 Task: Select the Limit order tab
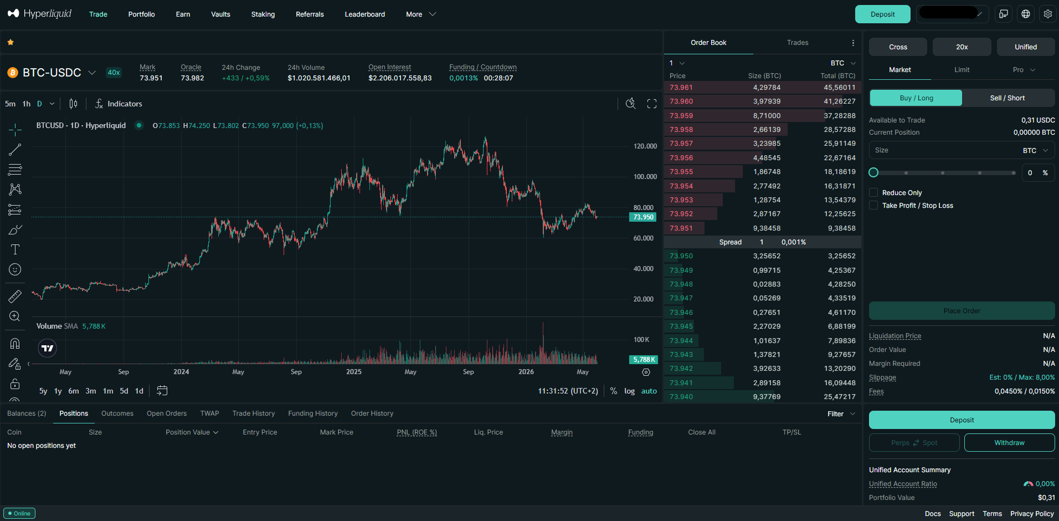[x=962, y=70]
